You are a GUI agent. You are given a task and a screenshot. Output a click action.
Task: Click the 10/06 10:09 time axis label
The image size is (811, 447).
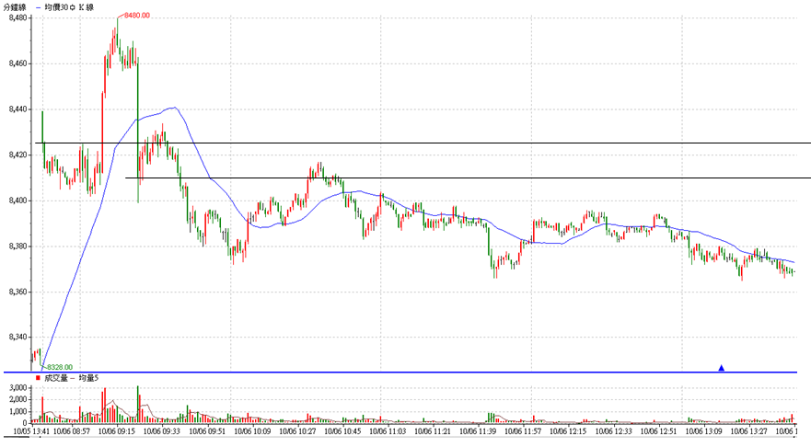click(252, 431)
